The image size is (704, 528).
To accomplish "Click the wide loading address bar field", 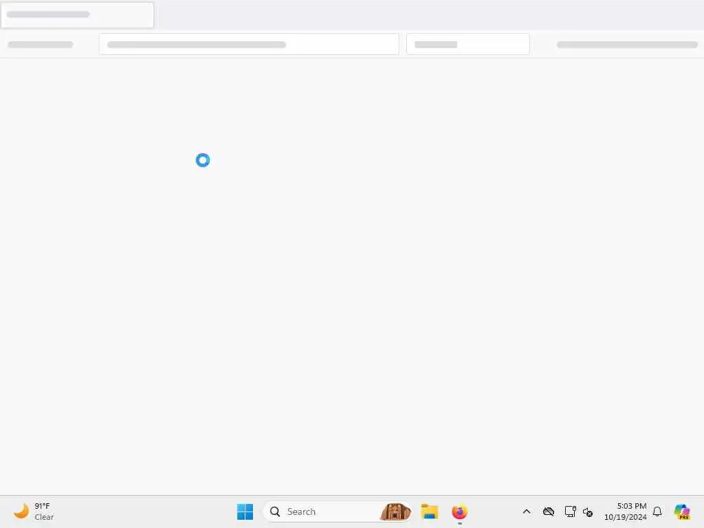I will 249,44.
